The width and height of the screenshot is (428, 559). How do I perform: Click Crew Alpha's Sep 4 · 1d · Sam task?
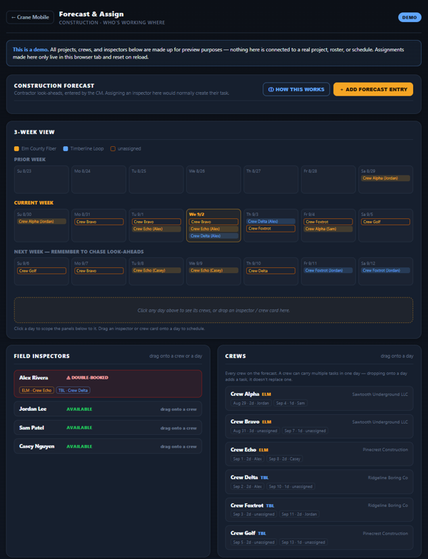point(291,404)
